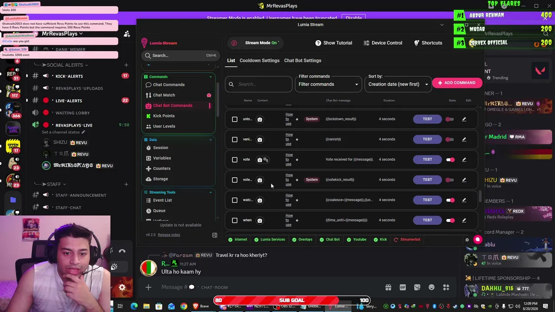The height and width of the screenshot is (312, 555).
Task: Open File Explorer from the taskbar
Action: point(147,306)
